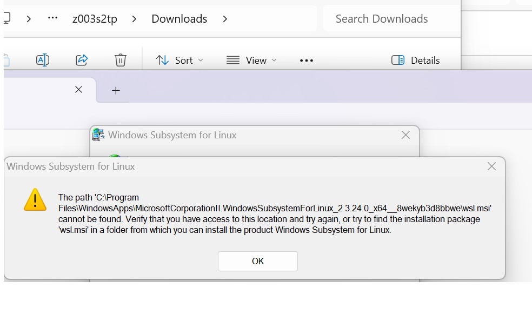This screenshot has height=321, width=532.
Task: Open the breadcrumb ellipsis for hidden folders
Action: pos(52,18)
